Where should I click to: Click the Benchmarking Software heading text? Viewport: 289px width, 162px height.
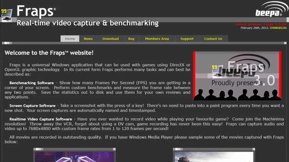click(x=32, y=83)
